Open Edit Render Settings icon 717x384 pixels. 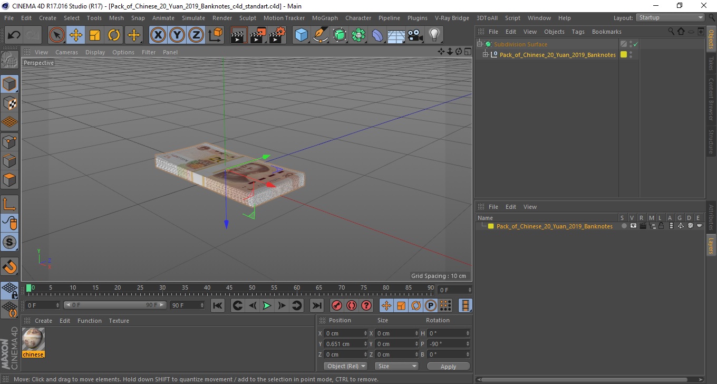click(277, 35)
